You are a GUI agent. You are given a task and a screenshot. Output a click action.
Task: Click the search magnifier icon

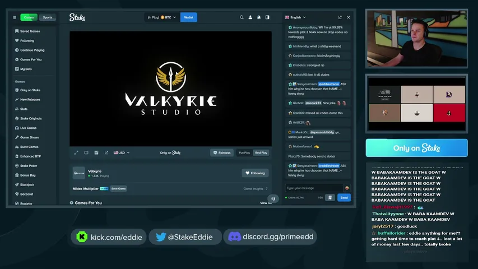click(242, 17)
